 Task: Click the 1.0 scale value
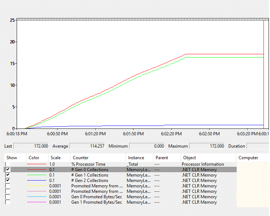(52, 164)
